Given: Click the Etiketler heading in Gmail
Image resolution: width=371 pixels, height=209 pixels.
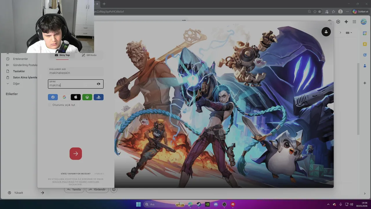Looking at the screenshot, I should coord(12,94).
